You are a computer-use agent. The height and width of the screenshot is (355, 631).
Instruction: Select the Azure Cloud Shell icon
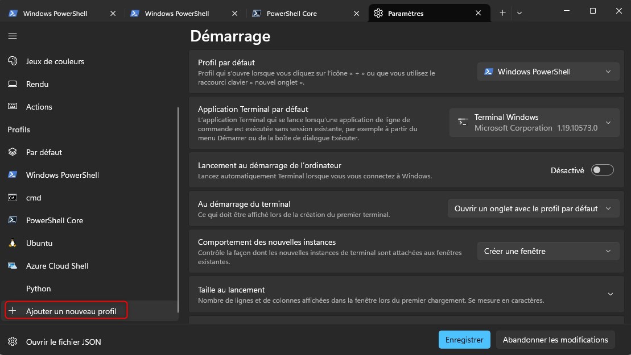13,266
